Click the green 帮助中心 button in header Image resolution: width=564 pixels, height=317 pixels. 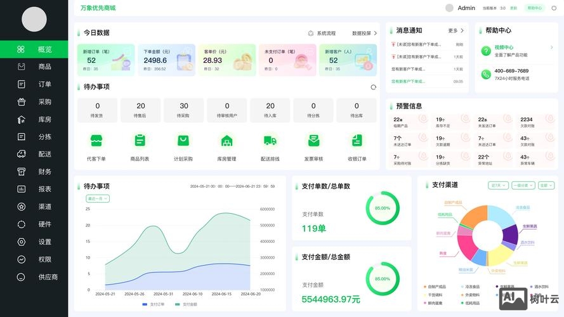535,8
